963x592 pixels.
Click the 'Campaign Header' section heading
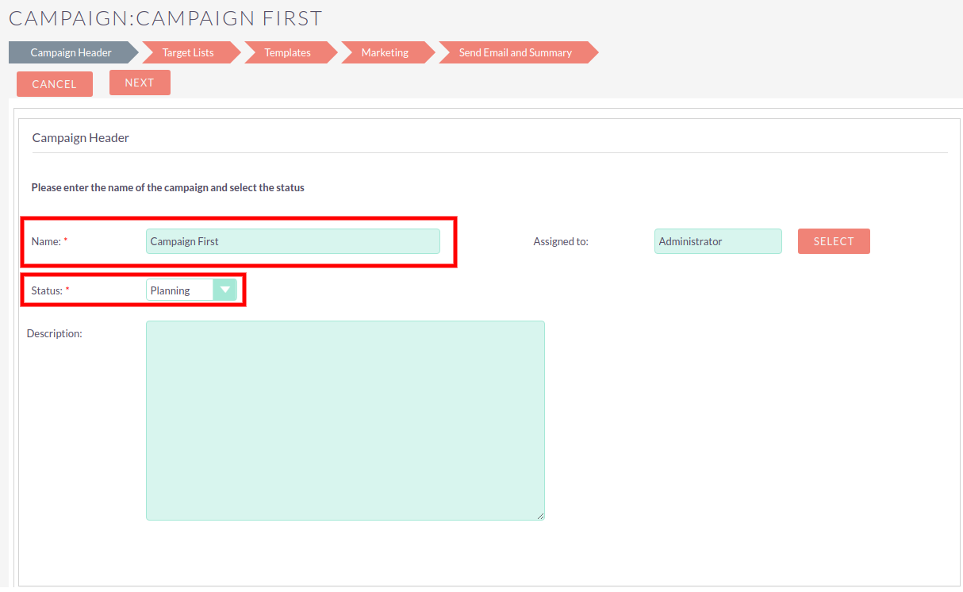[81, 138]
